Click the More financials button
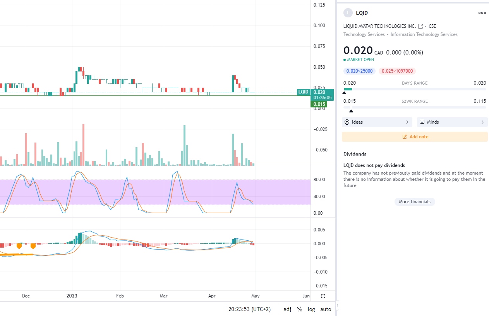The width and height of the screenshot is (489, 316). (415, 202)
